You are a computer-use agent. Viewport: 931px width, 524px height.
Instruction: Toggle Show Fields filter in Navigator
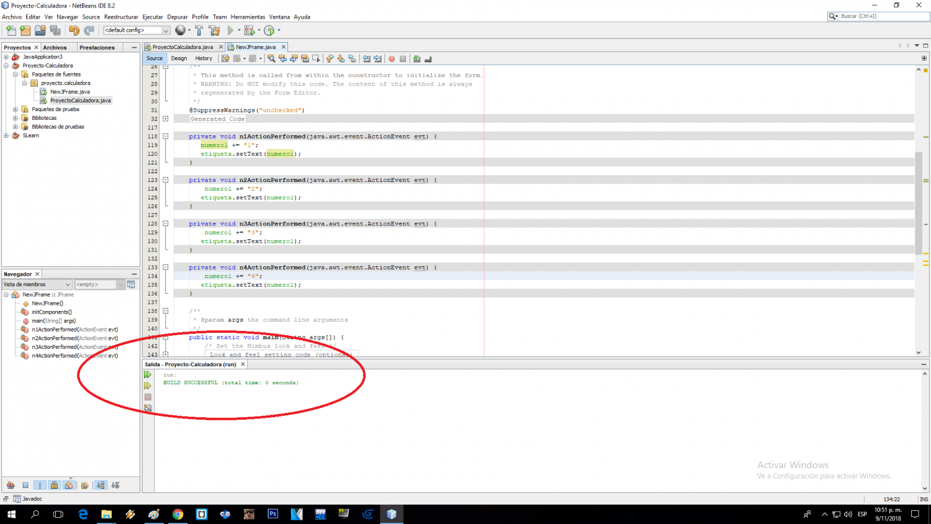pyautogui.click(x=25, y=485)
